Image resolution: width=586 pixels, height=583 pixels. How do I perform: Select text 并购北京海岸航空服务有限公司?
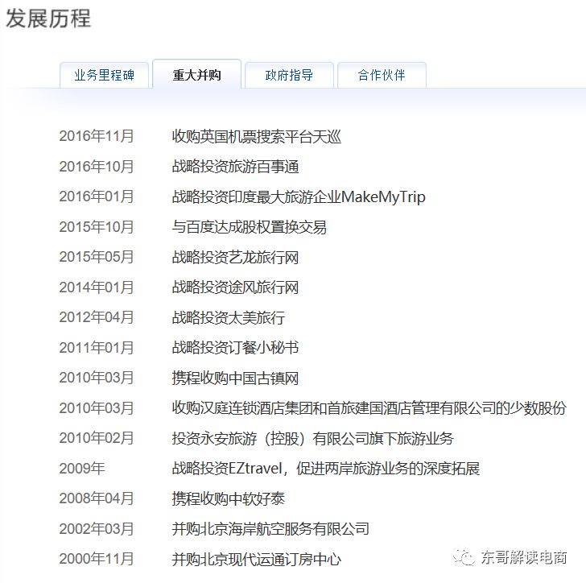click(270, 529)
